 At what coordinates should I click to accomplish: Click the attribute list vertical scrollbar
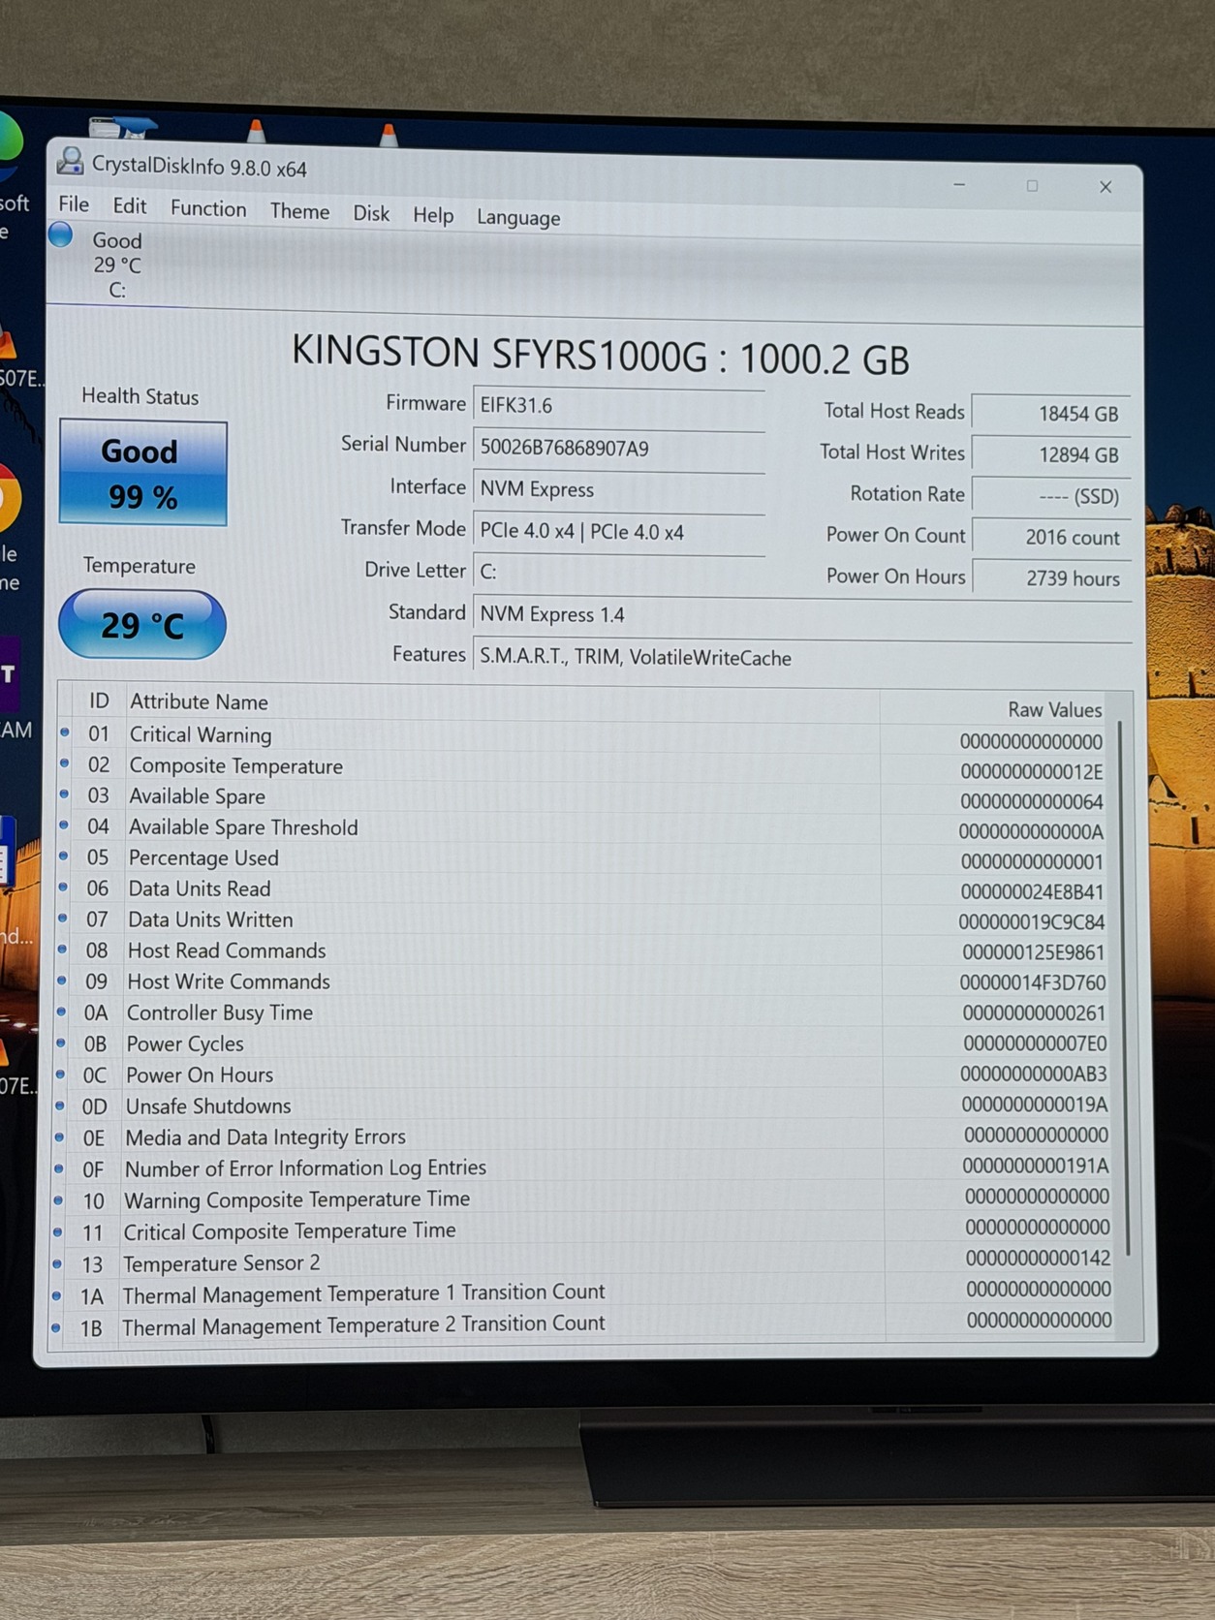pyautogui.click(x=1123, y=988)
